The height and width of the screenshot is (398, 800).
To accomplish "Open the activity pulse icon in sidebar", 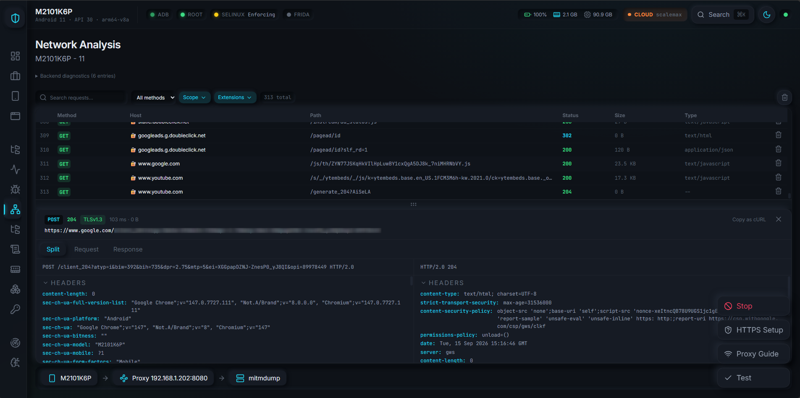I will pyautogui.click(x=15, y=169).
